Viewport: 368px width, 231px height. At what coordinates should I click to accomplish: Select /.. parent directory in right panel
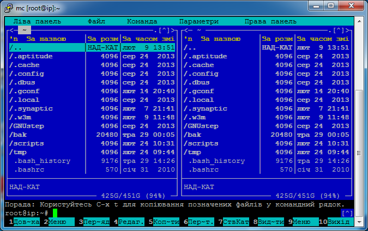[x=267, y=47]
